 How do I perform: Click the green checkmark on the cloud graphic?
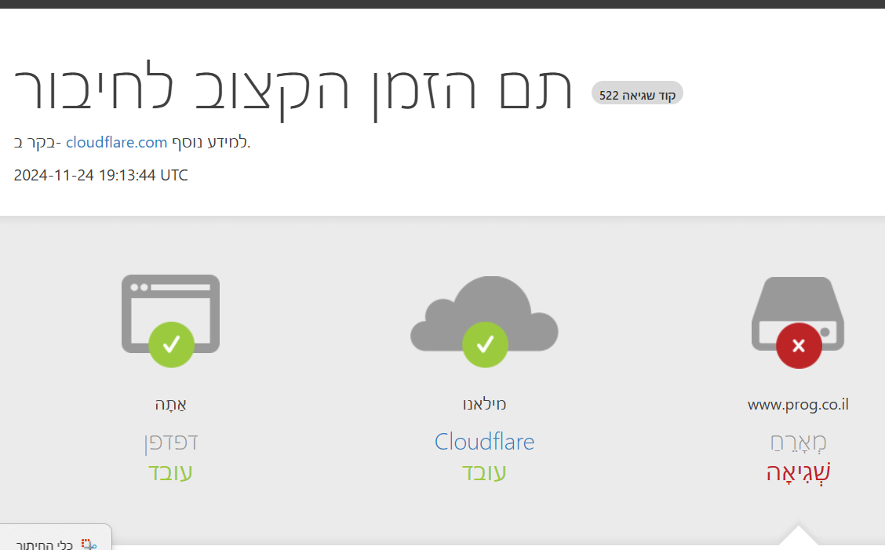(484, 344)
